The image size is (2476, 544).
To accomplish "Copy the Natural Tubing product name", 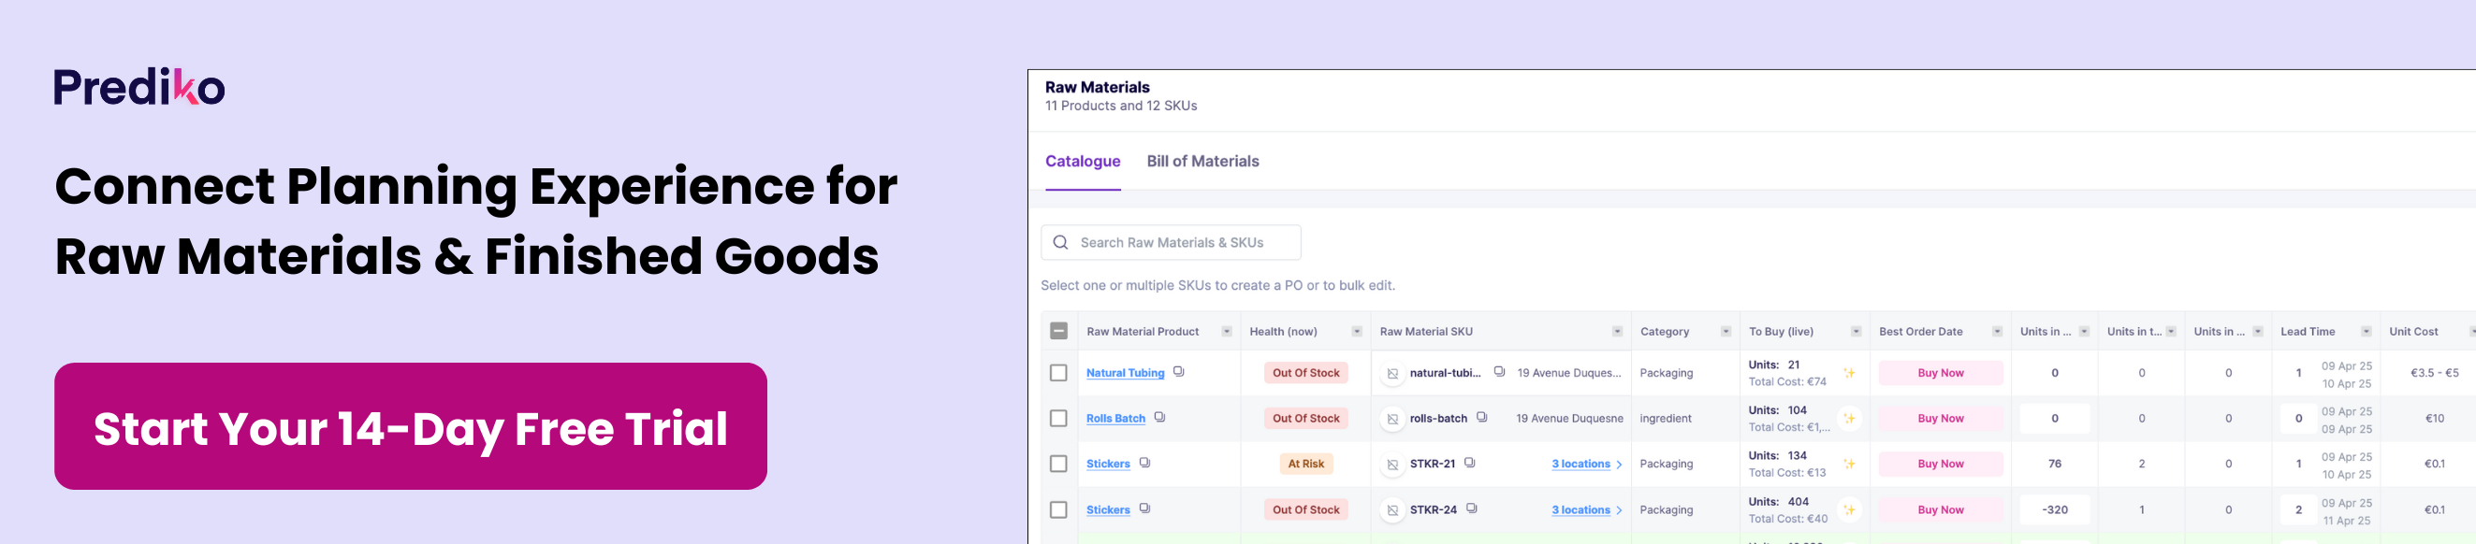I will pos(1178,371).
